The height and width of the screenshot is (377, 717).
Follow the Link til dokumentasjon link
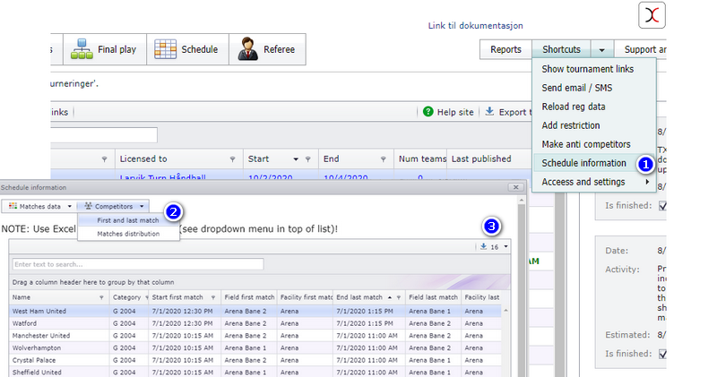point(475,26)
